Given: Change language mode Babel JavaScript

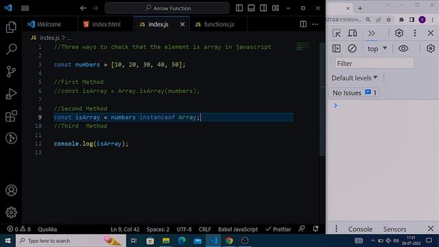Looking at the screenshot, I should pyautogui.click(x=238, y=229).
